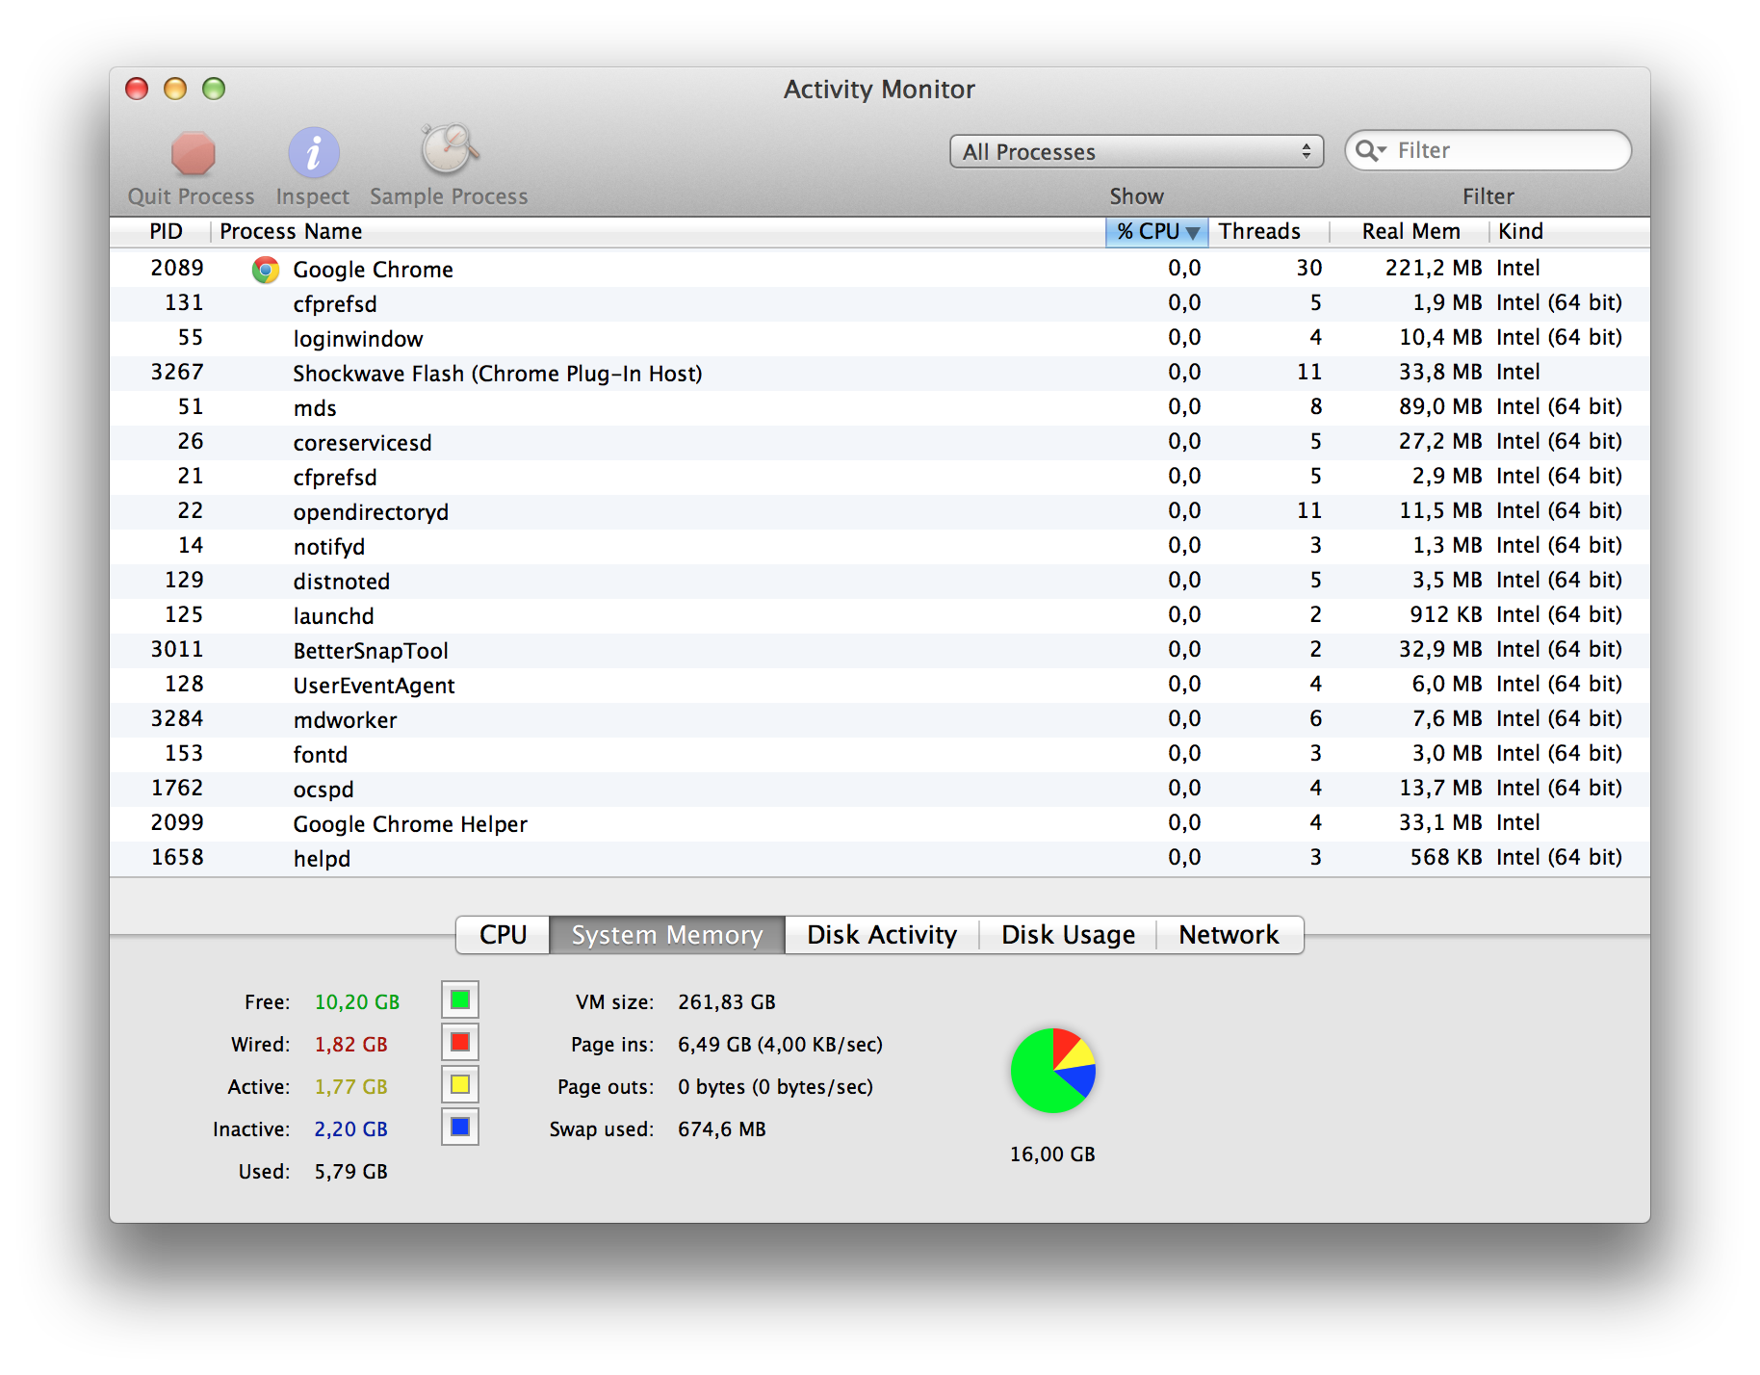Click the memory usage pie chart
The width and height of the screenshot is (1760, 1375).
pos(1053,1071)
